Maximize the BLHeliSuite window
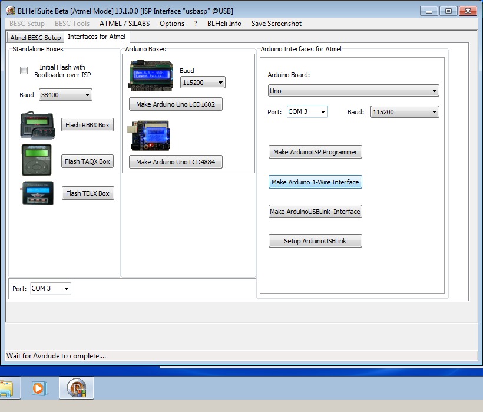The image size is (483, 412). click(448, 11)
